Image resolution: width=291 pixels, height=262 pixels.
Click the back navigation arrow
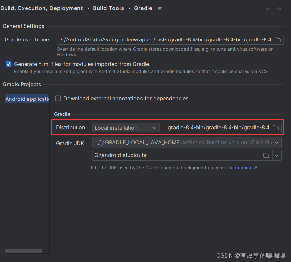(268, 9)
